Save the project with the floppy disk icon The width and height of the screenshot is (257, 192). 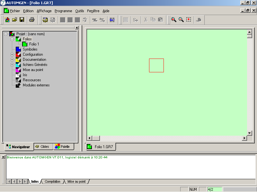[x=22, y=20]
